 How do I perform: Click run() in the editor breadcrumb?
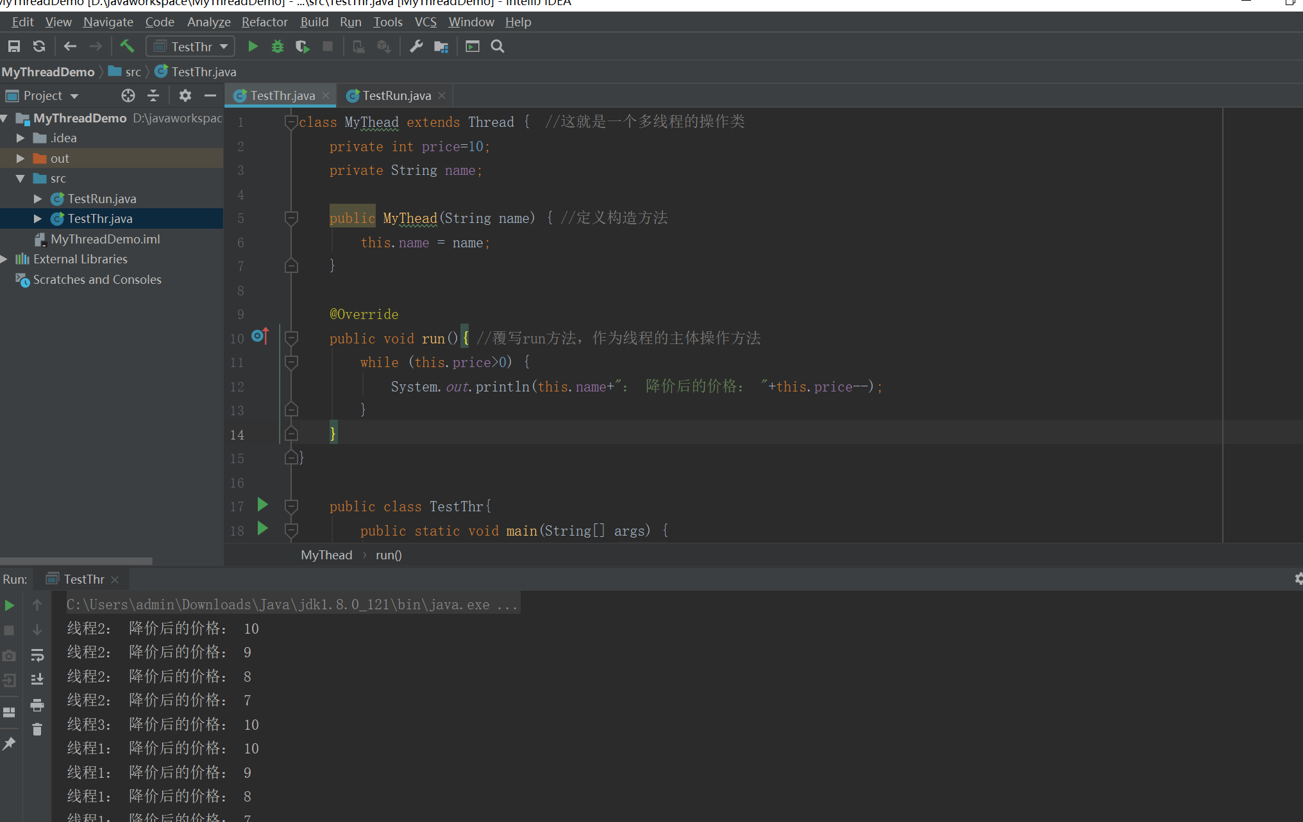click(x=389, y=555)
